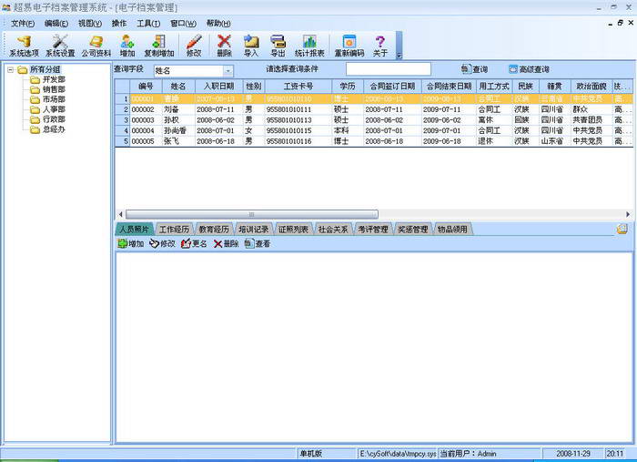Click the 高级查询 button
The width and height of the screenshot is (637, 462).
[x=529, y=69]
